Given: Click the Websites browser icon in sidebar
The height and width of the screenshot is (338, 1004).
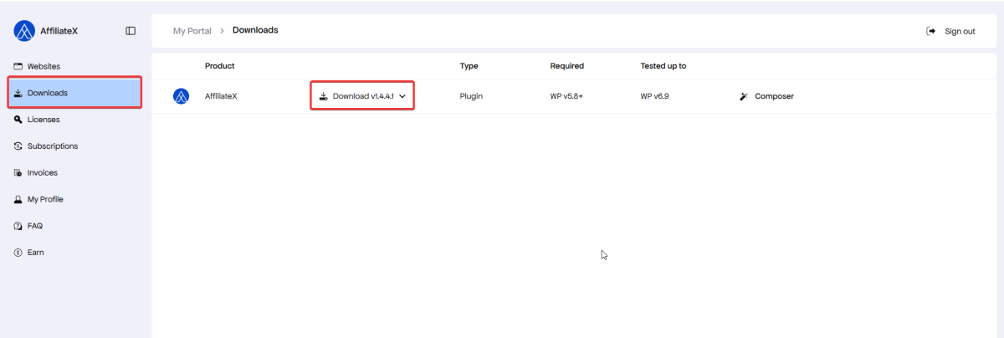Looking at the screenshot, I should (x=18, y=66).
